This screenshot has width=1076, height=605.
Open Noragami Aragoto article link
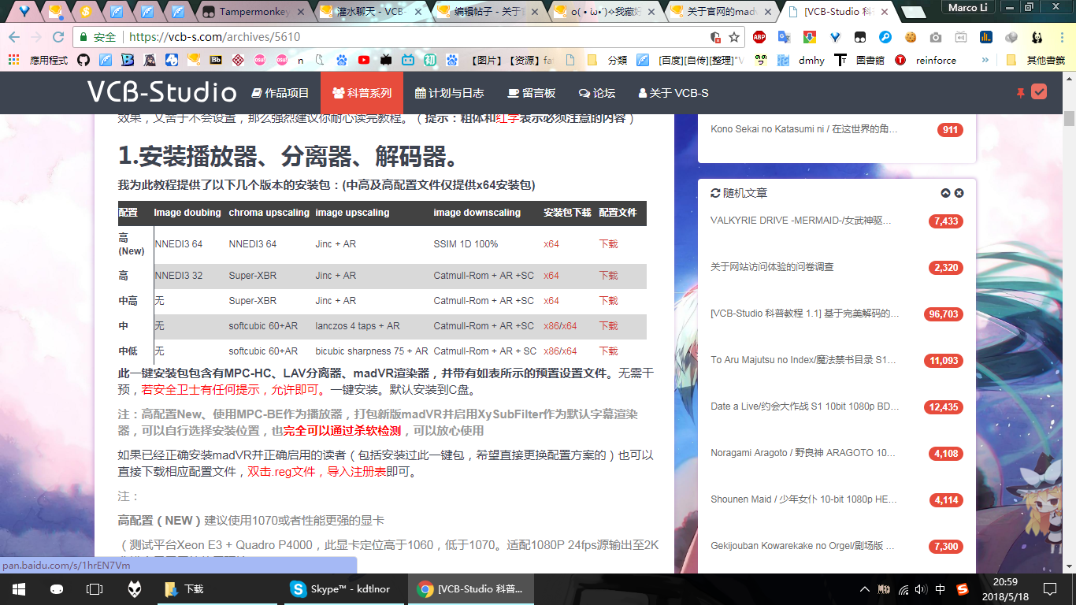tap(803, 453)
